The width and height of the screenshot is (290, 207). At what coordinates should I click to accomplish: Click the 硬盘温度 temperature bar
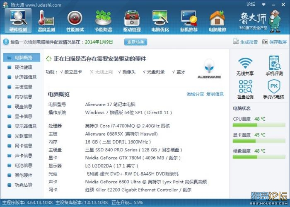pyautogui.click(x=259, y=157)
